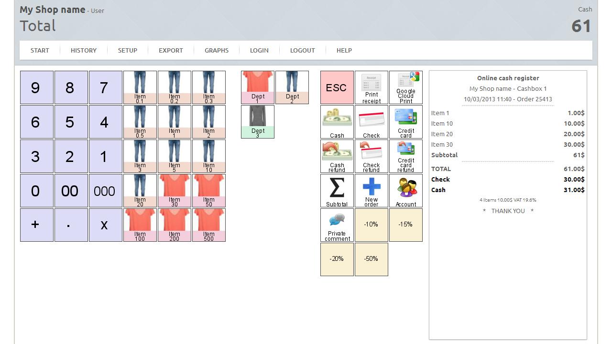Apply the -10% discount button

click(372, 225)
